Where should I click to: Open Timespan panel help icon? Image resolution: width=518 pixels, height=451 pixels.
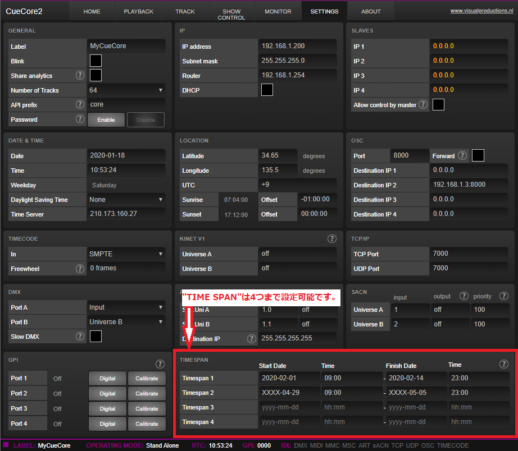click(503, 364)
